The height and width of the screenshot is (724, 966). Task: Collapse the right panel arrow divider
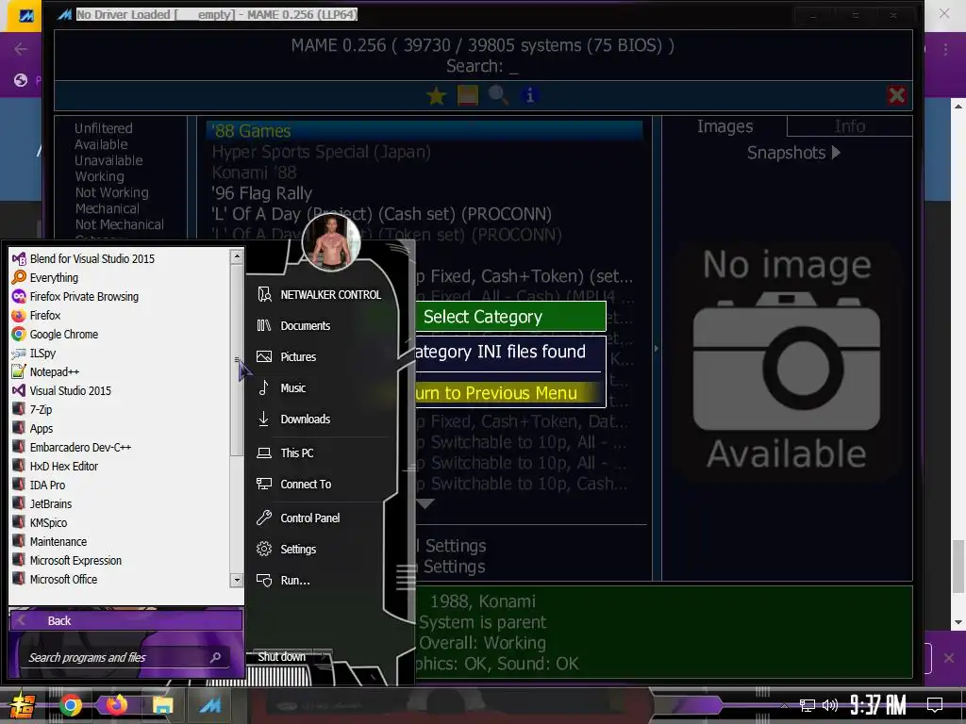click(657, 349)
